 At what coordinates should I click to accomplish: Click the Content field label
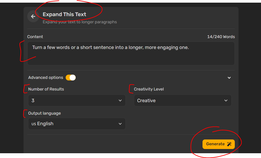(x=35, y=37)
